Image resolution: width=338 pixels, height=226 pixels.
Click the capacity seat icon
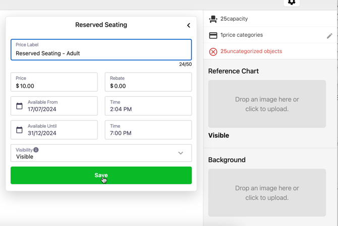click(x=213, y=19)
